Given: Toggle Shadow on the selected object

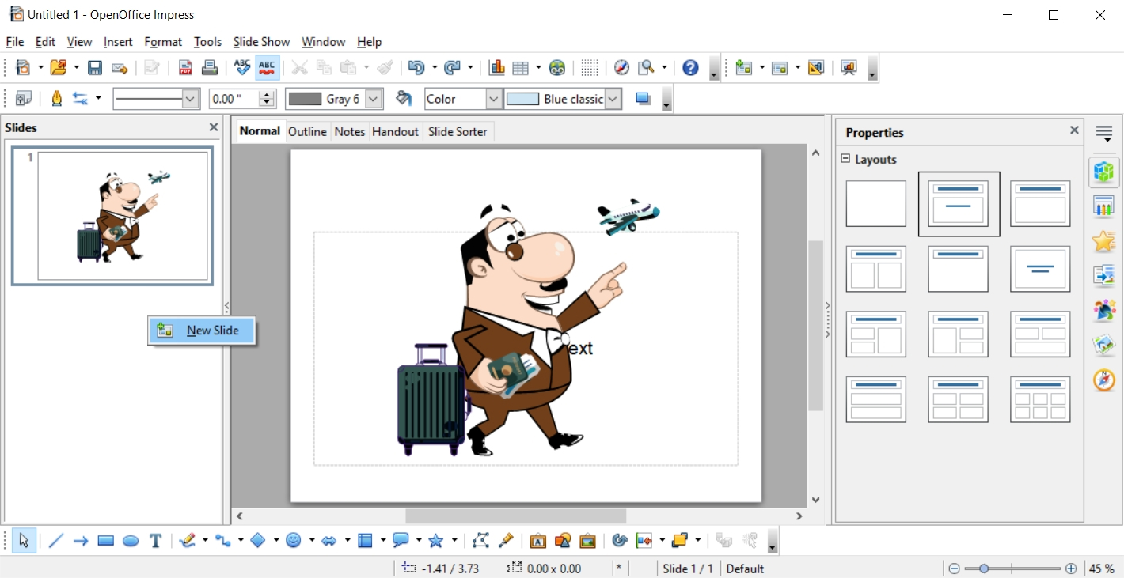Looking at the screenshot, I should click(644, 99).
